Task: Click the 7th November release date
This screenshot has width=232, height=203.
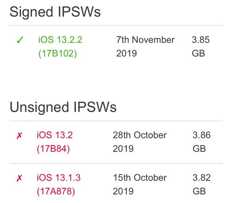Action: (145, 40)
